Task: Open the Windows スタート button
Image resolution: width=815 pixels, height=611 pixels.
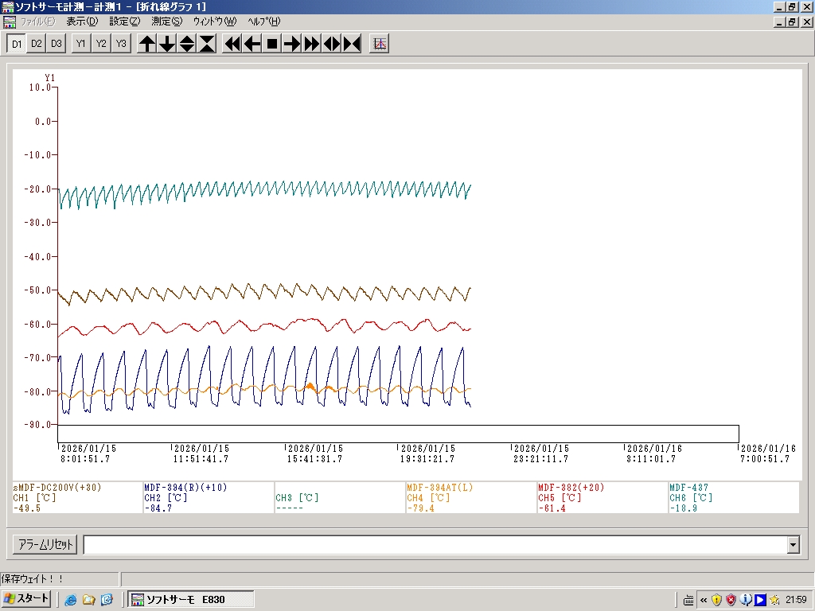Action: click(27, 599)
